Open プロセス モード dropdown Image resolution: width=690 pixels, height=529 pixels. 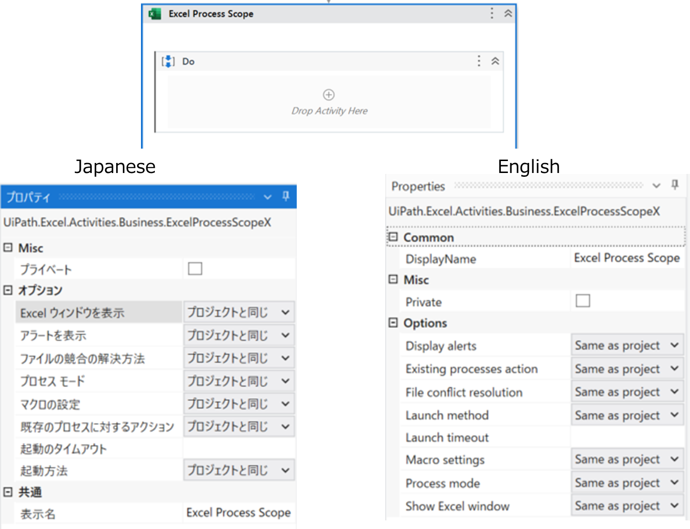pyautogui.click(x=239, y=381)
